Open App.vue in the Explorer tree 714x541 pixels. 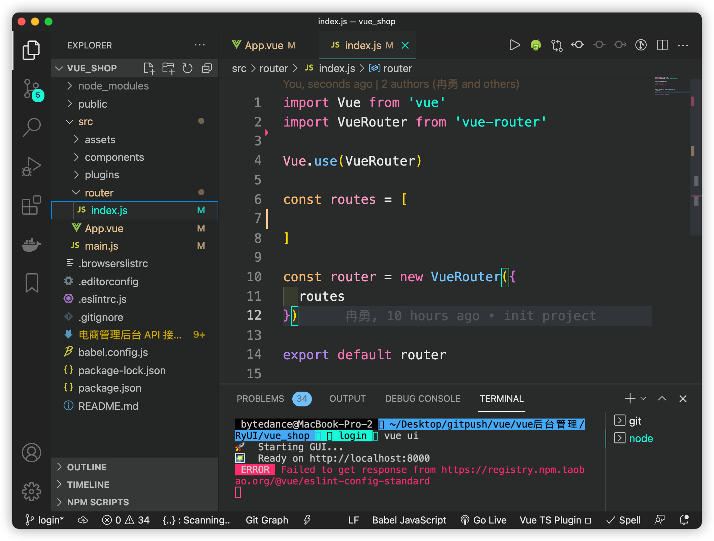(x=135, y=228)
